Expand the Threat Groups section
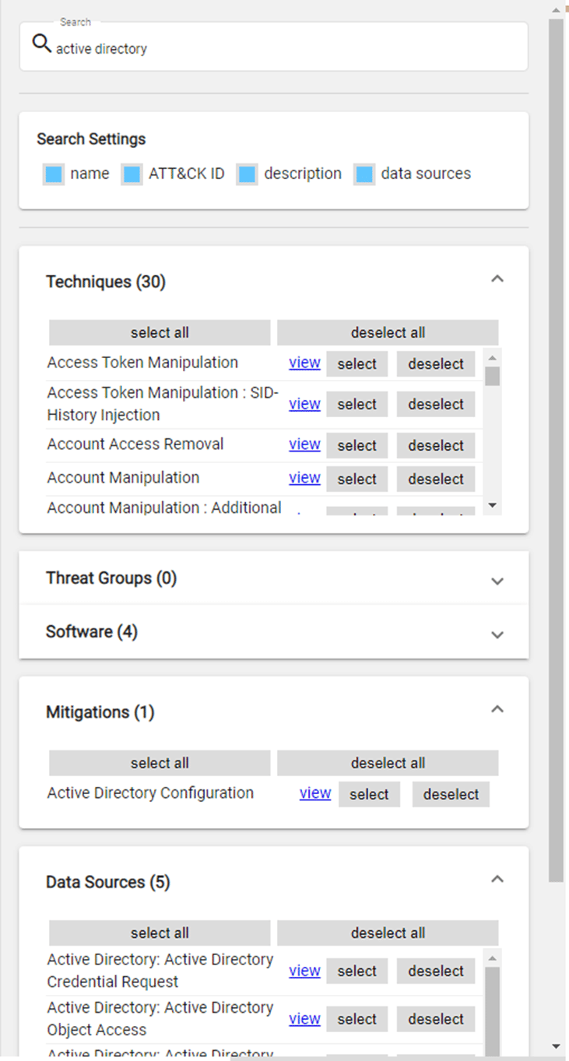Image resolution: width=569 pixels, height=1061 pixels. point(497,581)
